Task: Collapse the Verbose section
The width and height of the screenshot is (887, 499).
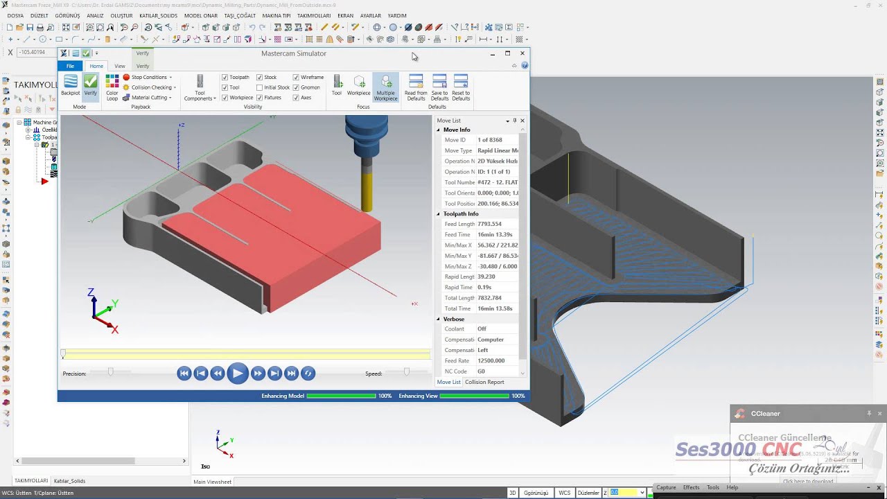Action: [x=439, y=319]
